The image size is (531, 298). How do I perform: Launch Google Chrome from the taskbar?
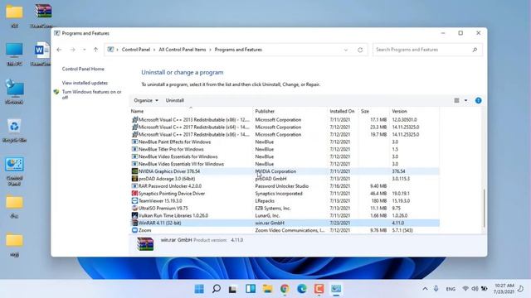coord(285,289)
